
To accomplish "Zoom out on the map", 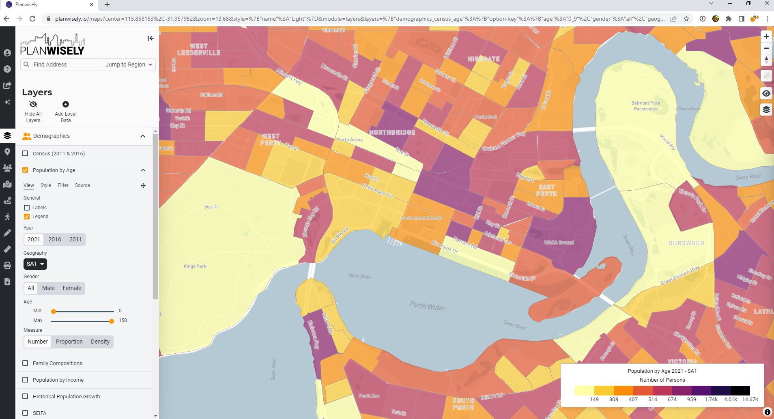I will point(766,48).
